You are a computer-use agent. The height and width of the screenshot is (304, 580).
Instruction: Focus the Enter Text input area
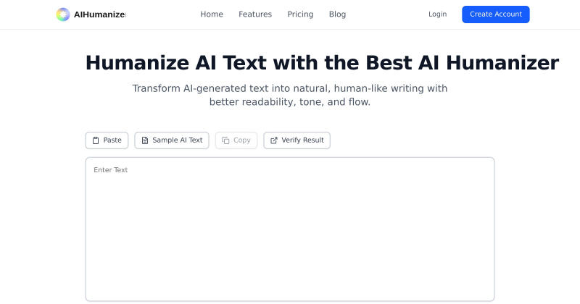point(290,229)
